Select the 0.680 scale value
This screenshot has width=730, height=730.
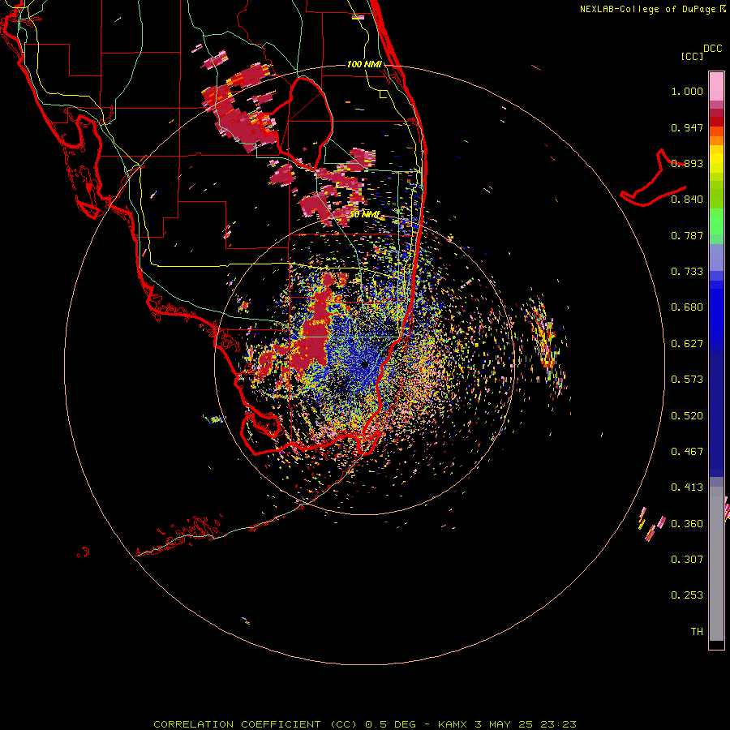click(687, 307)
